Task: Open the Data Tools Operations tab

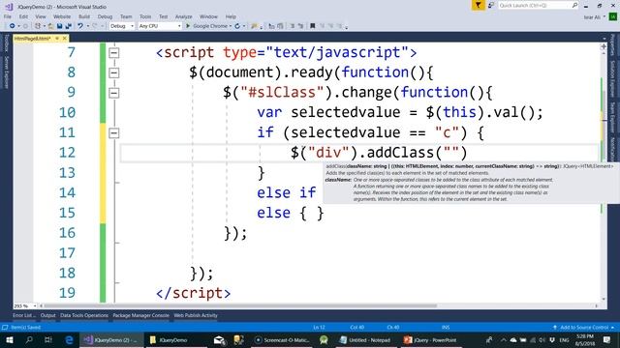Action: tap(84, 315)
